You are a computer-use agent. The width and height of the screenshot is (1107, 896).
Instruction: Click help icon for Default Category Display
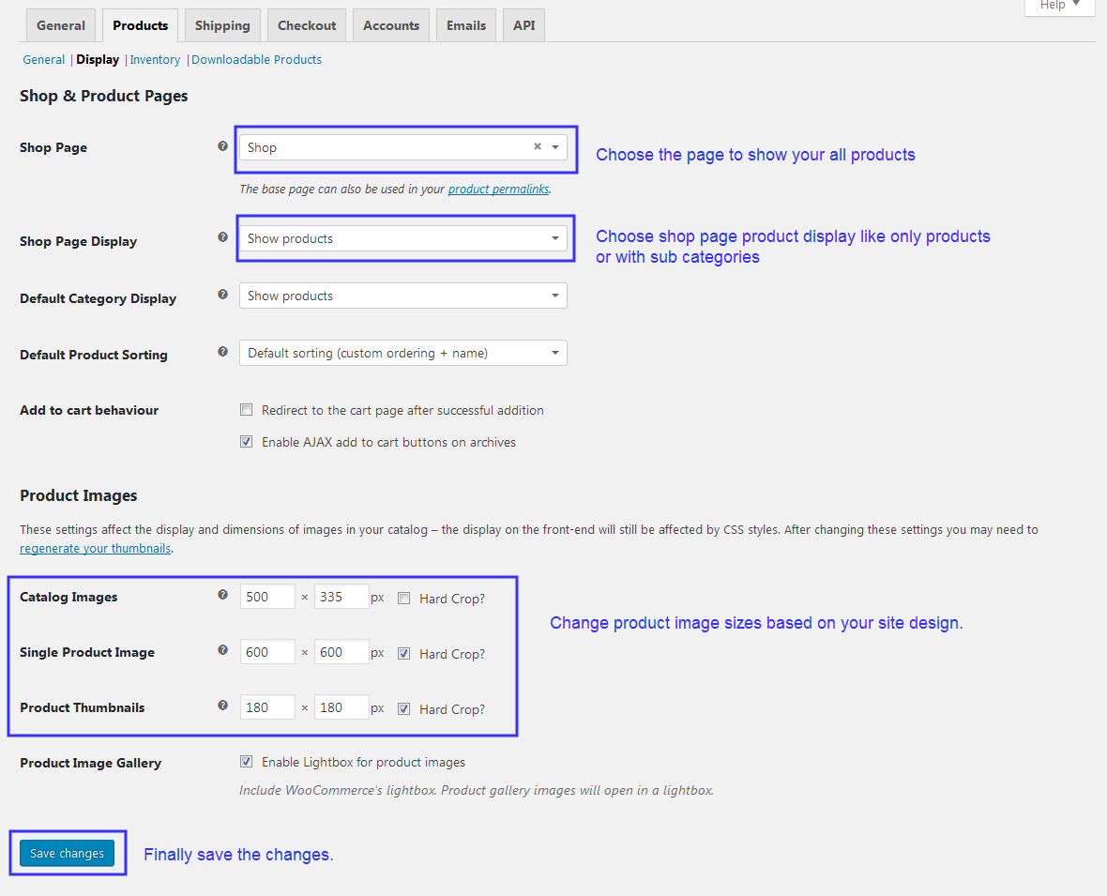(222, 295)
